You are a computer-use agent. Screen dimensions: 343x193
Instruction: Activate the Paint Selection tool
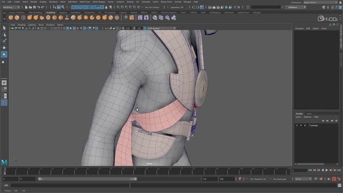(x=4, y=41)
